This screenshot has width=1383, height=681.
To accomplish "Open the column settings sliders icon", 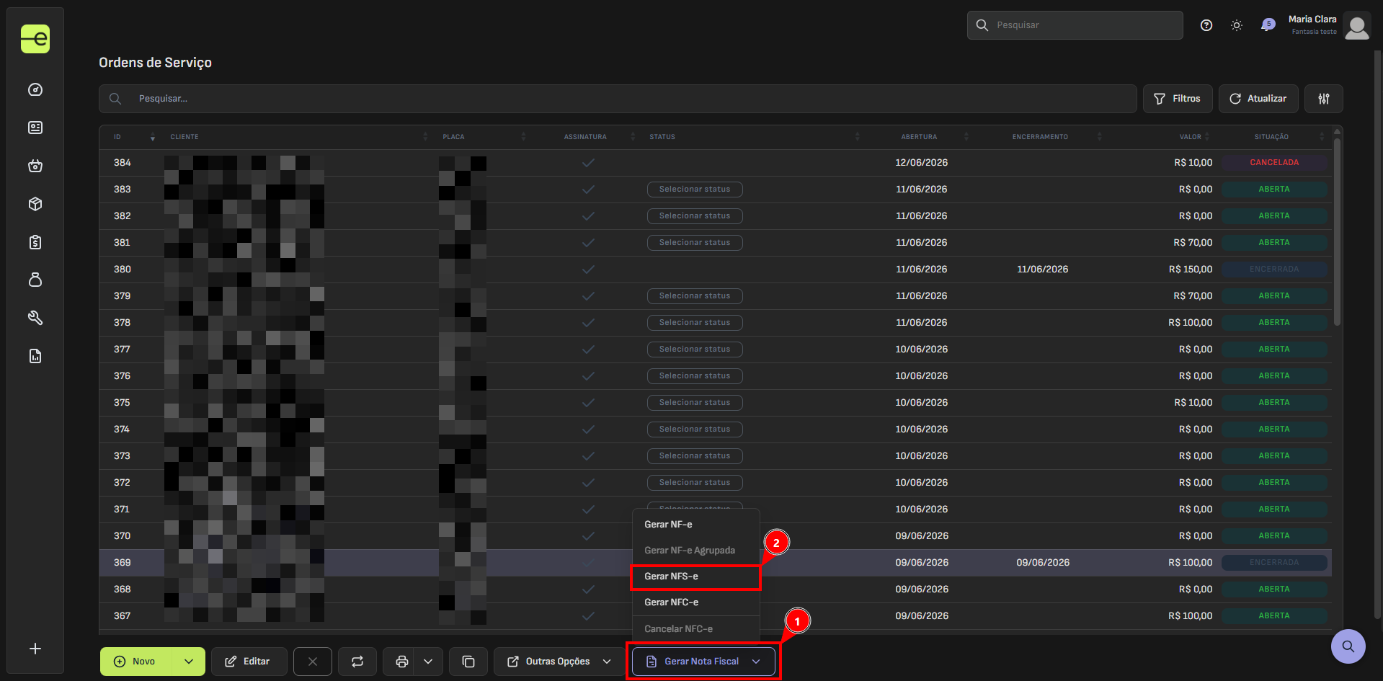I will 1324,99.
